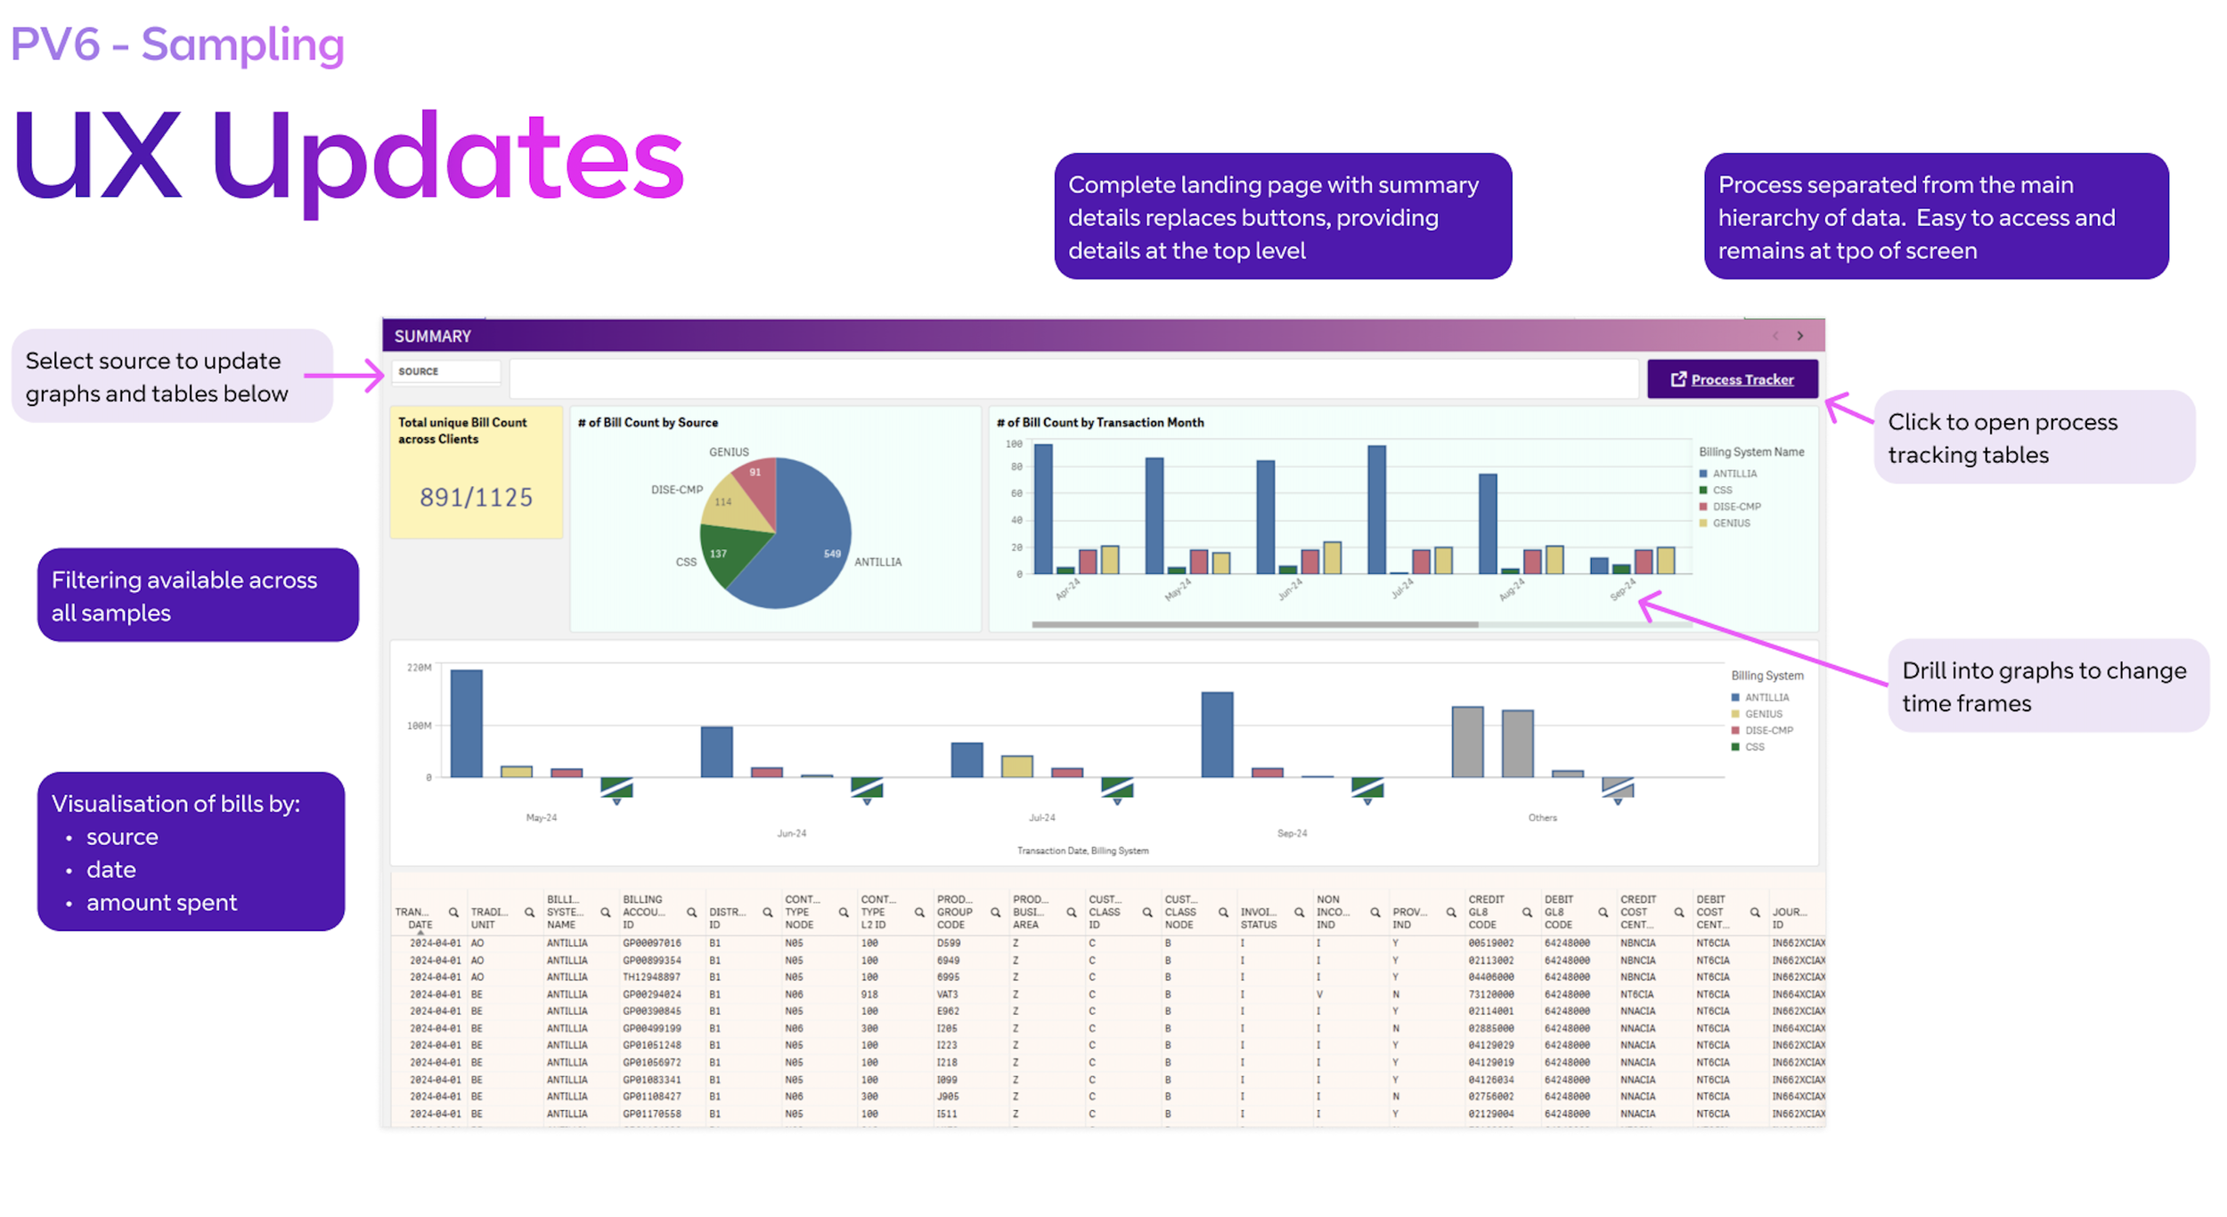Select the Others label on lower chart
2227x1217 pixels.
[x=1543, y=817]
